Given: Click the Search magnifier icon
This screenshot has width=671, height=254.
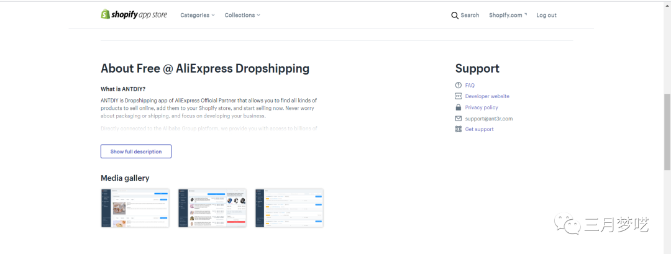Looking at the screenshot, I should pyautogui.click(x=455, y=16).
